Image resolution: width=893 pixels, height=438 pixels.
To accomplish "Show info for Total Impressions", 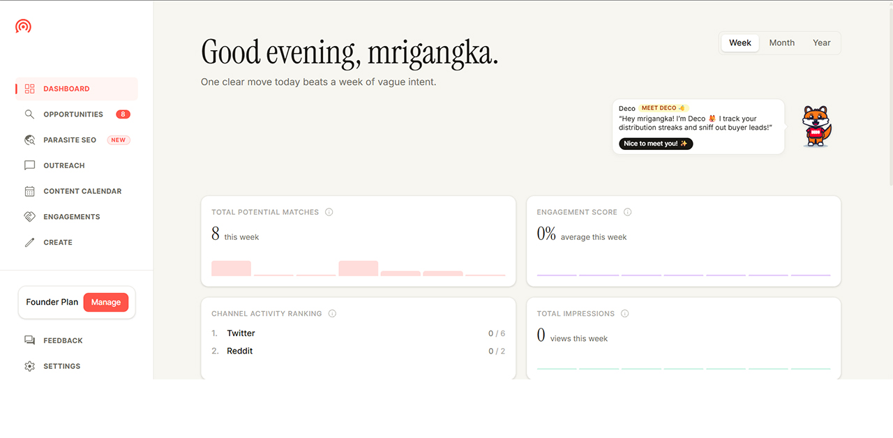I will tap(625, 314).
